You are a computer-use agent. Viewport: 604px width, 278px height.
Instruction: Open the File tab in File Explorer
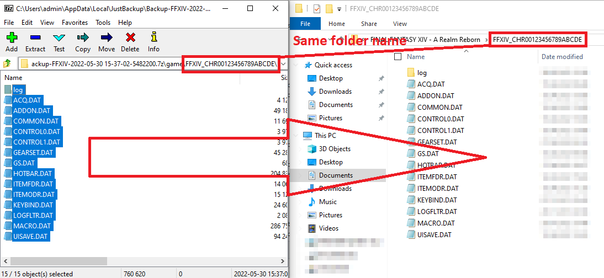(305, 24)
